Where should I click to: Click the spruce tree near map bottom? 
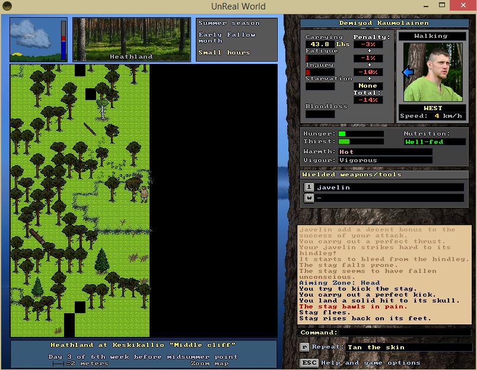tap(102, 260)
